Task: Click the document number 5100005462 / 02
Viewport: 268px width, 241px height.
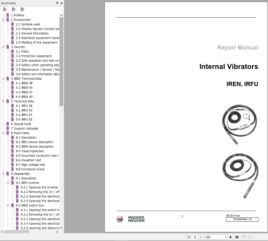Action: pyautogui.click(x=242, y=219)
